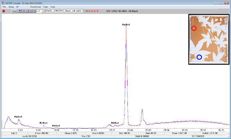Expand the A/B dropdown arrow
The width and height of the screenshot is (231, 139).
(x=43, y=11)
